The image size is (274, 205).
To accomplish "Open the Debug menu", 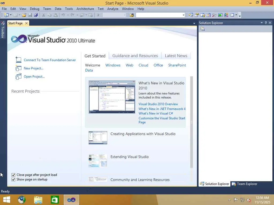I will click(35, 9).
